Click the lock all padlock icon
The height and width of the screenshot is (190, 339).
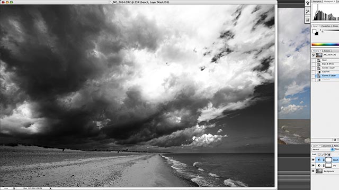pyautogui.click(x=329, y=155)
